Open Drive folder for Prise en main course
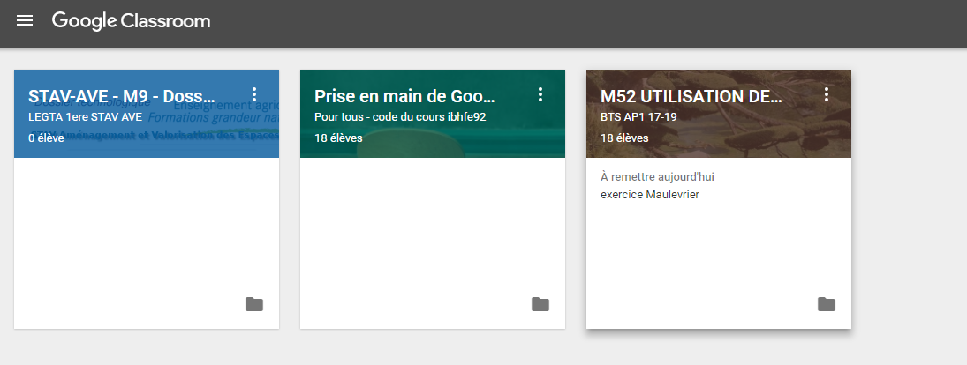This screenshot has width=967, height=365. coord(540,304)
